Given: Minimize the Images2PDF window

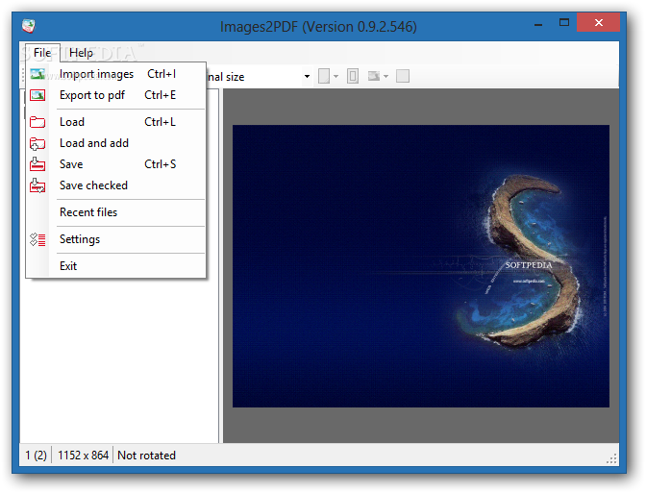Looking at the screenshot, I should [x=538, y=24].
